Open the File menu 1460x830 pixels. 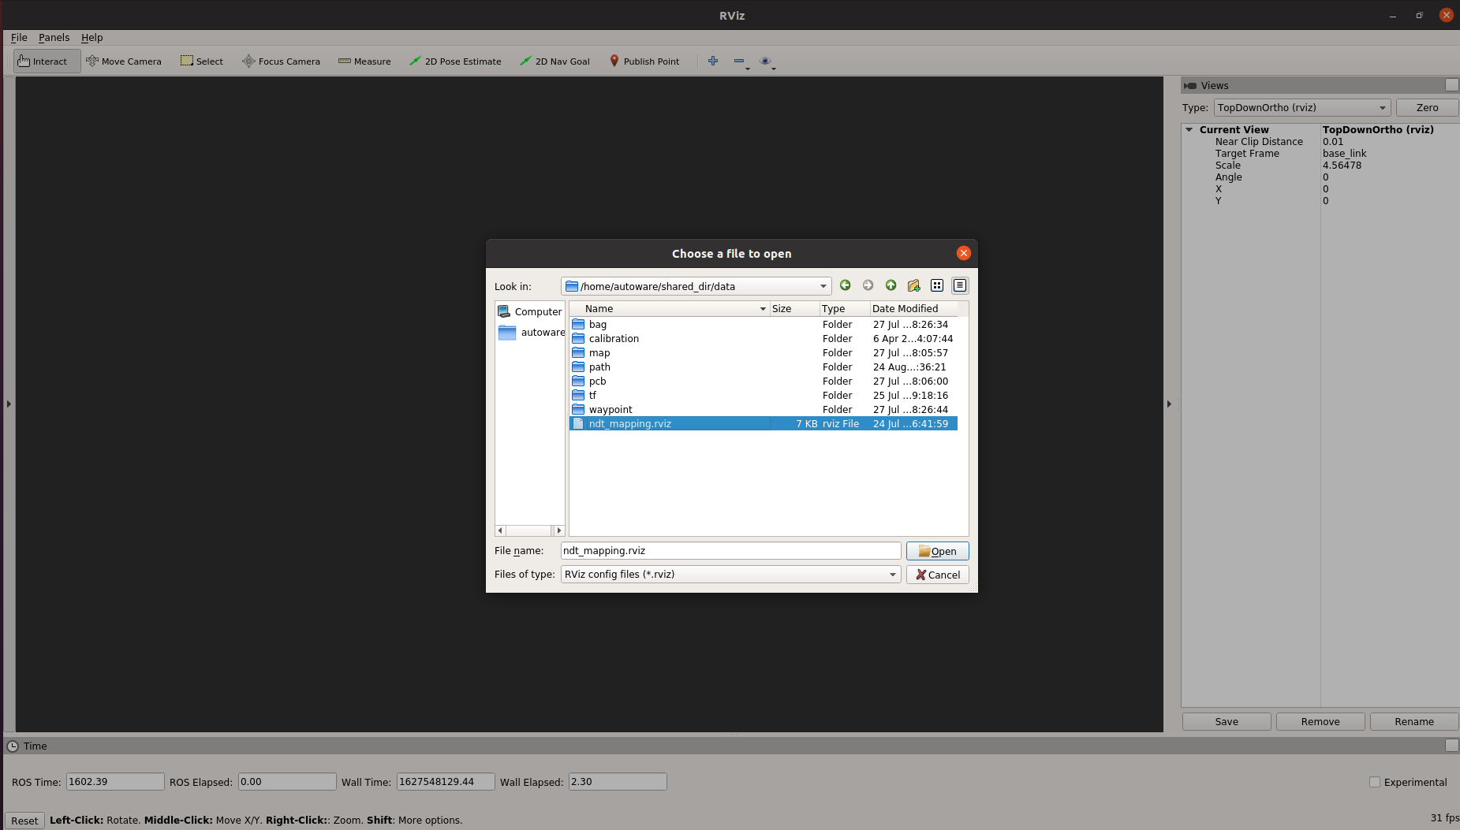pos(18,37)
